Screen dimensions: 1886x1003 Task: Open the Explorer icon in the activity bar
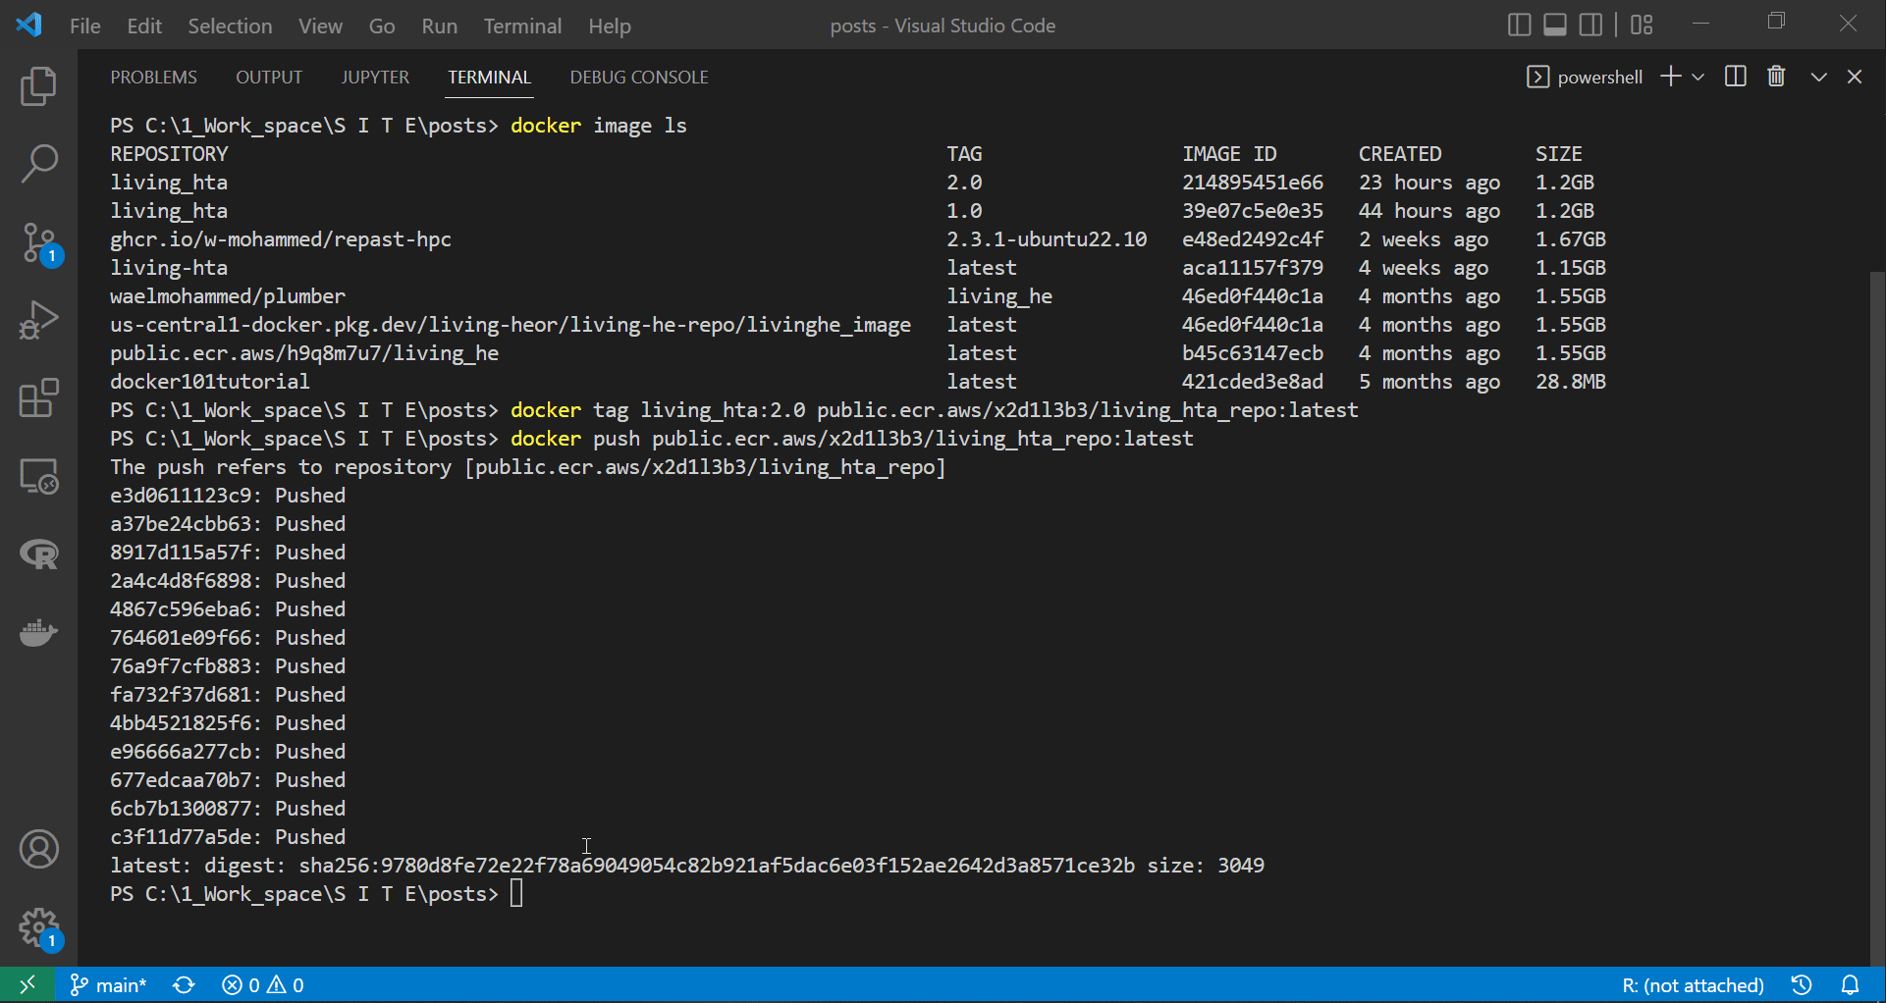tap(39, 86)
